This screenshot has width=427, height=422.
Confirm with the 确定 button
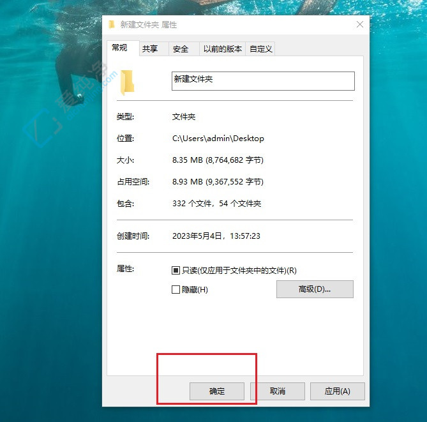(x=217, y=391)
